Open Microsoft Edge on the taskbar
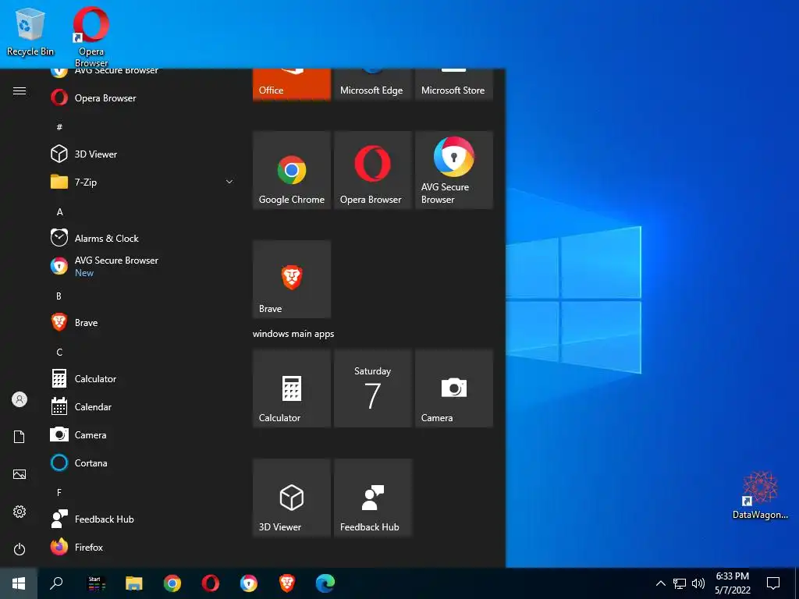This screenshot has width=799, height=599. tap(325, 583)
